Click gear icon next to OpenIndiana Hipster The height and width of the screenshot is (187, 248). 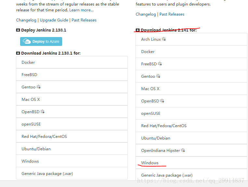183,150
